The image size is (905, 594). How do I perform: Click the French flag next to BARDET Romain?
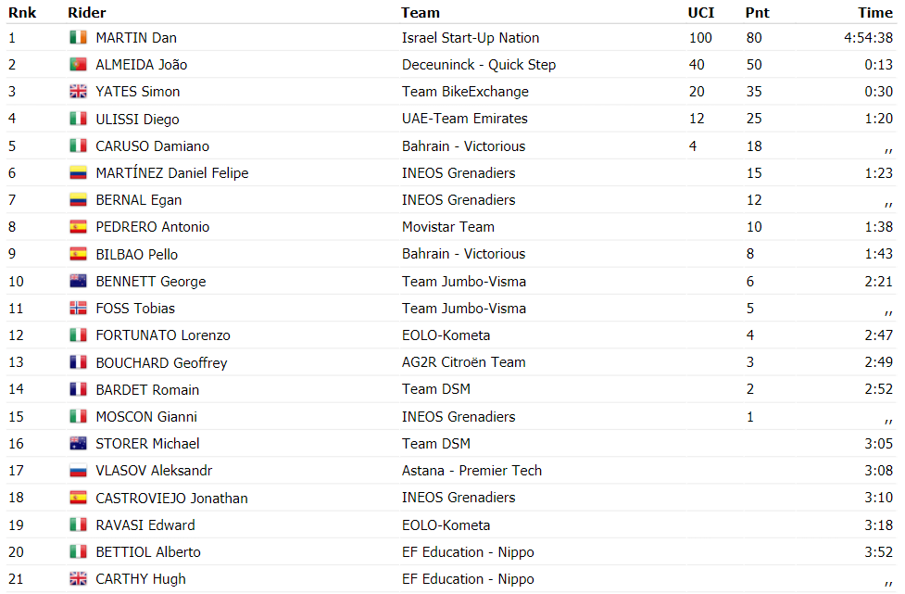click(78, 389)
